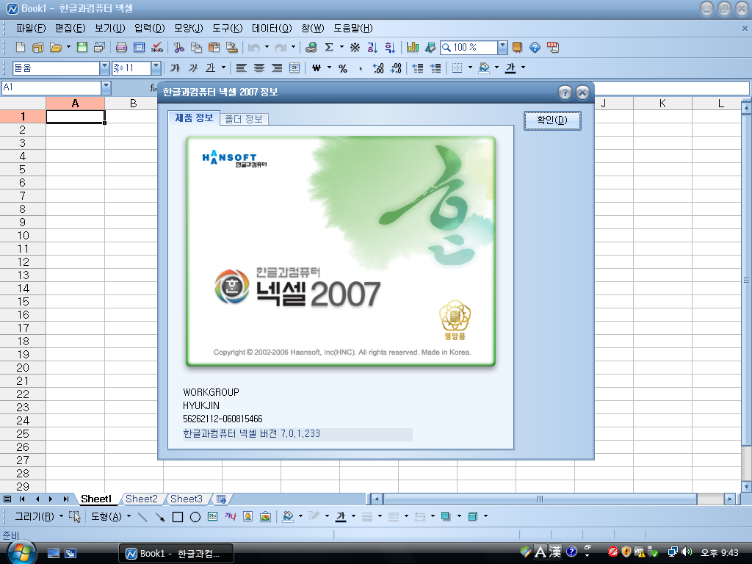Open the font name dropdown 돋움
The width and height of the screenshot is (752, 564).
point(104,68)
